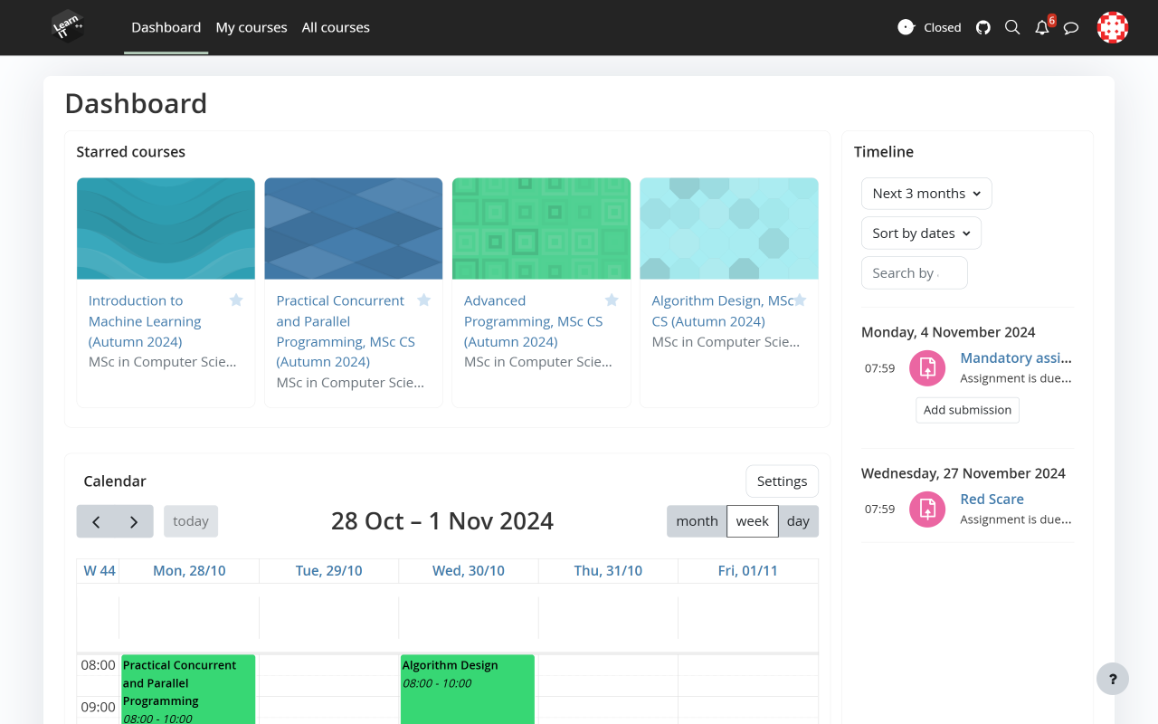Select the Fri, 01/11 column header

coord(748,571)
